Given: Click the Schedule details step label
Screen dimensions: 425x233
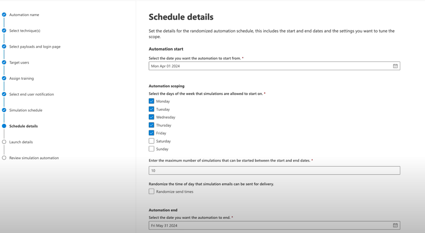Looking at the screenshot, I should coord(23,126).
